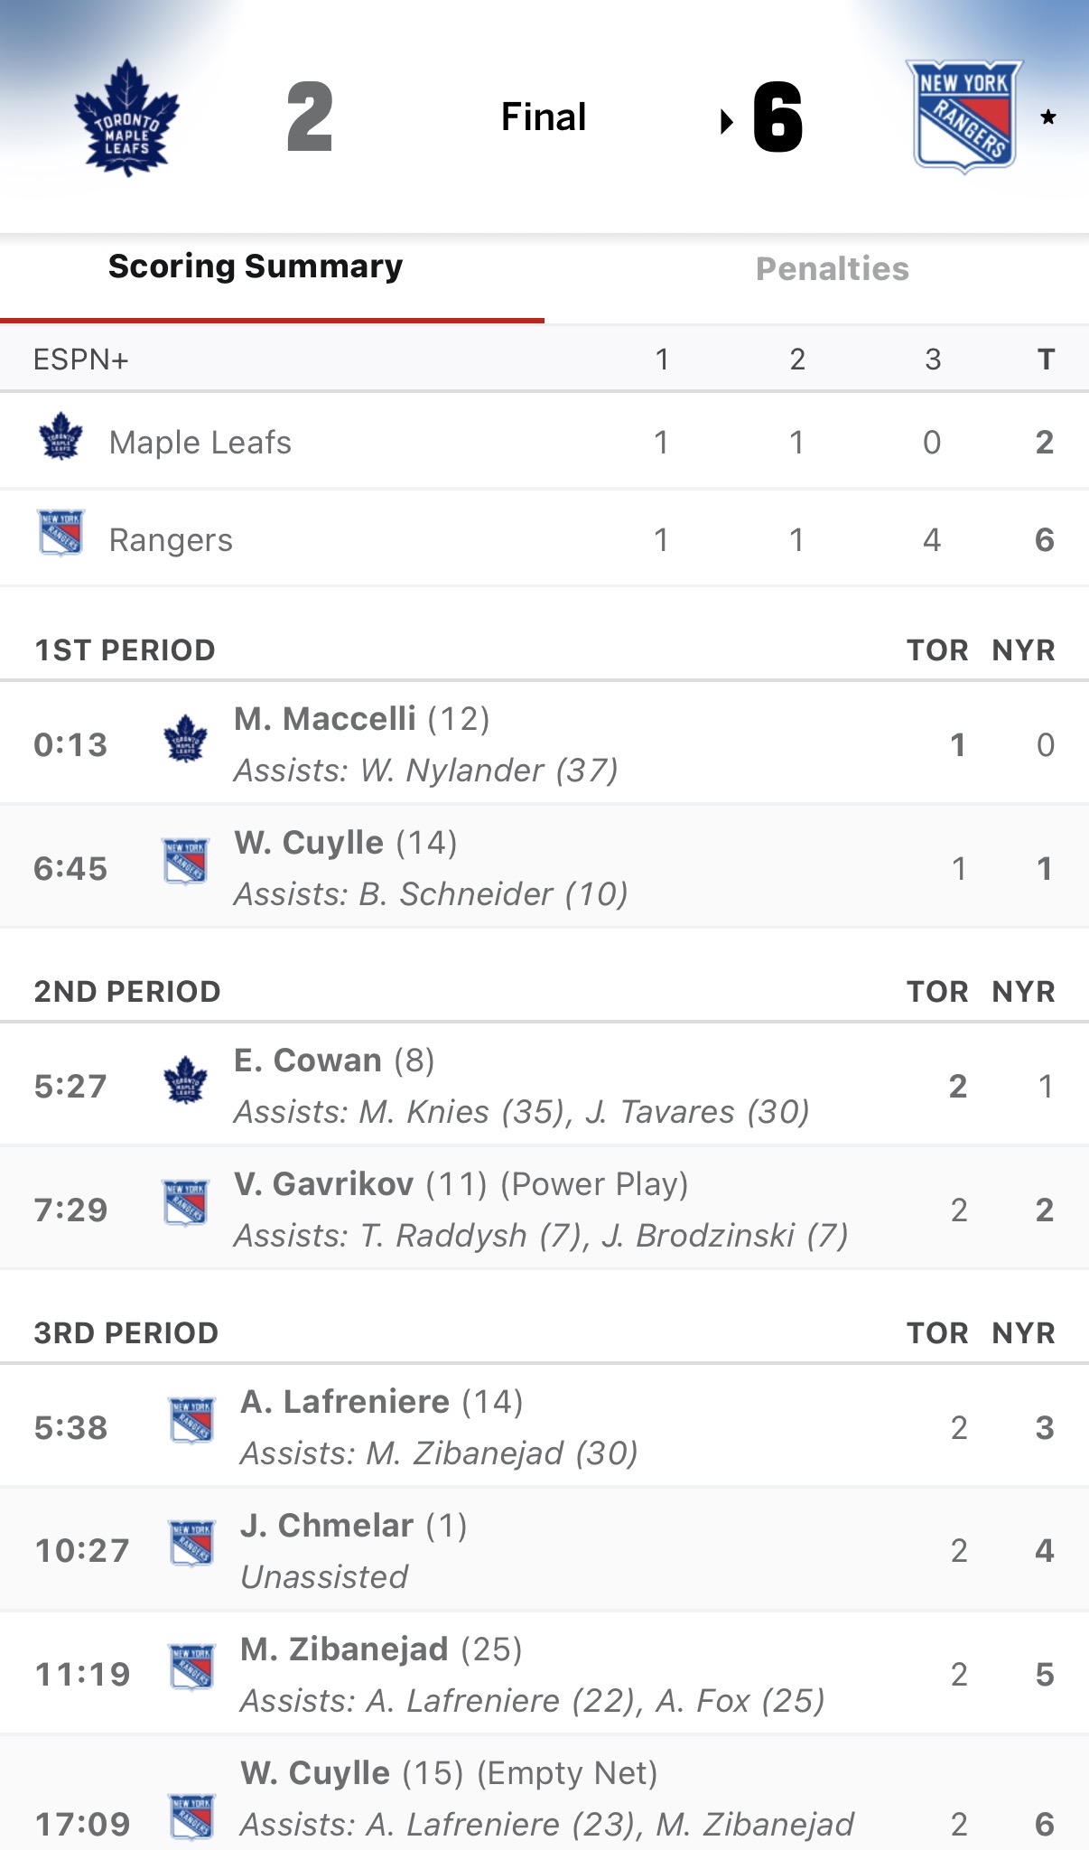Tap the New York Rangers header logo
Viewport: 1089px width, 1850px height.
click(964, 117)
